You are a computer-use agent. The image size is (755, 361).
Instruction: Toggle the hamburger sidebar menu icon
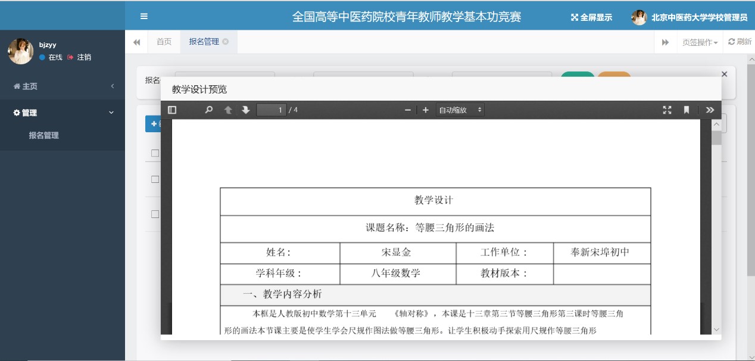[x=144, y=17]
